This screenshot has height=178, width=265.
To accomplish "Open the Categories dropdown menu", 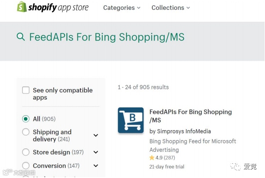I will pos(122,8).
